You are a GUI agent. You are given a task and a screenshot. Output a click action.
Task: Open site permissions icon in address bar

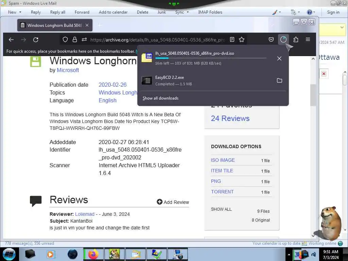(x=84, y=39)
